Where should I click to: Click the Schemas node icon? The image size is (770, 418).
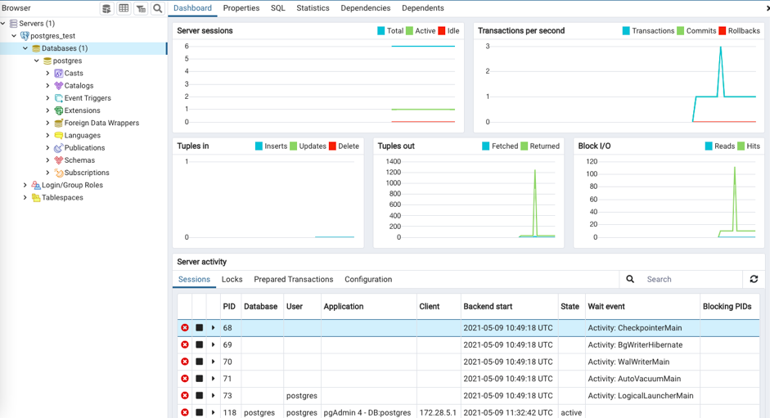pos(58,160)
